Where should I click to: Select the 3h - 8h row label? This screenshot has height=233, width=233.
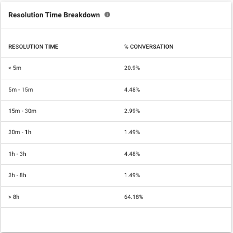pos(17,175)
